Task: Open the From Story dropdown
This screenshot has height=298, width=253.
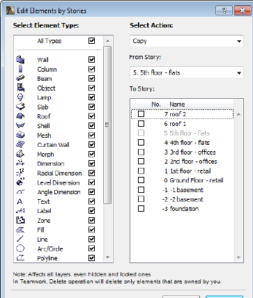Action: [187, 72]
